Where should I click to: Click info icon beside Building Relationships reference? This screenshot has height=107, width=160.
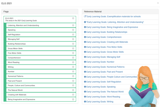(x=85, y=32)
